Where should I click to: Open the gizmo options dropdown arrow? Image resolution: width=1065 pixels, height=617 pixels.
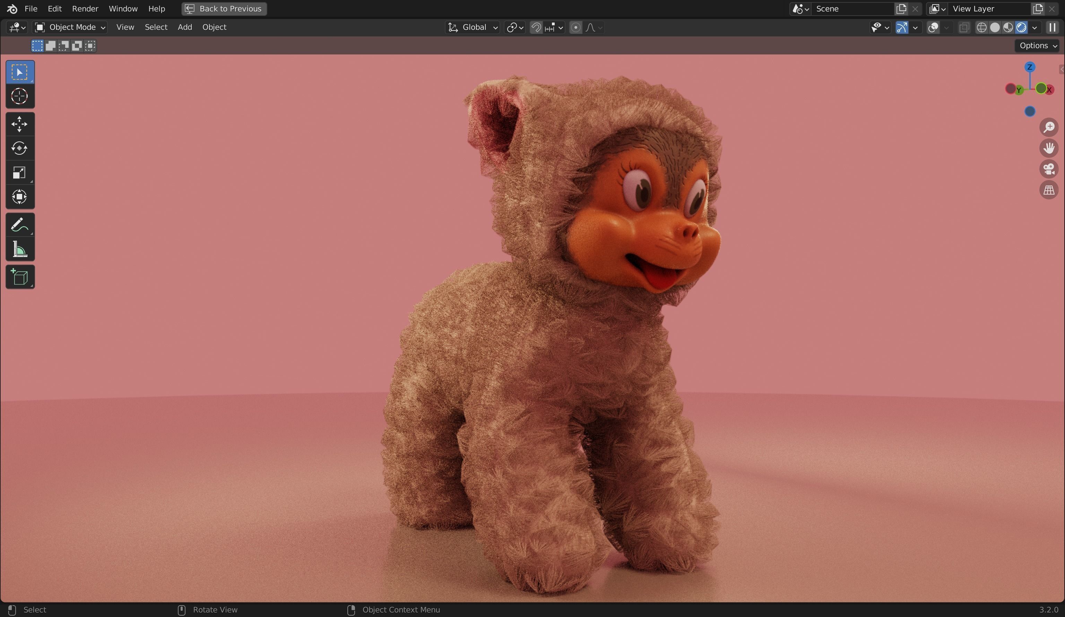[x=915, y=27]
